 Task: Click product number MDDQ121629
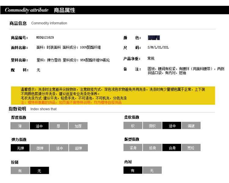(x=45, y=38)
